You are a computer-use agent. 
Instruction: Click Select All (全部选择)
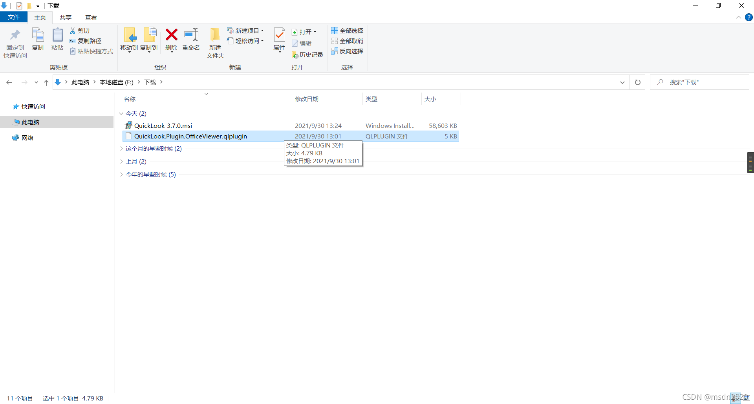[347, 31]
